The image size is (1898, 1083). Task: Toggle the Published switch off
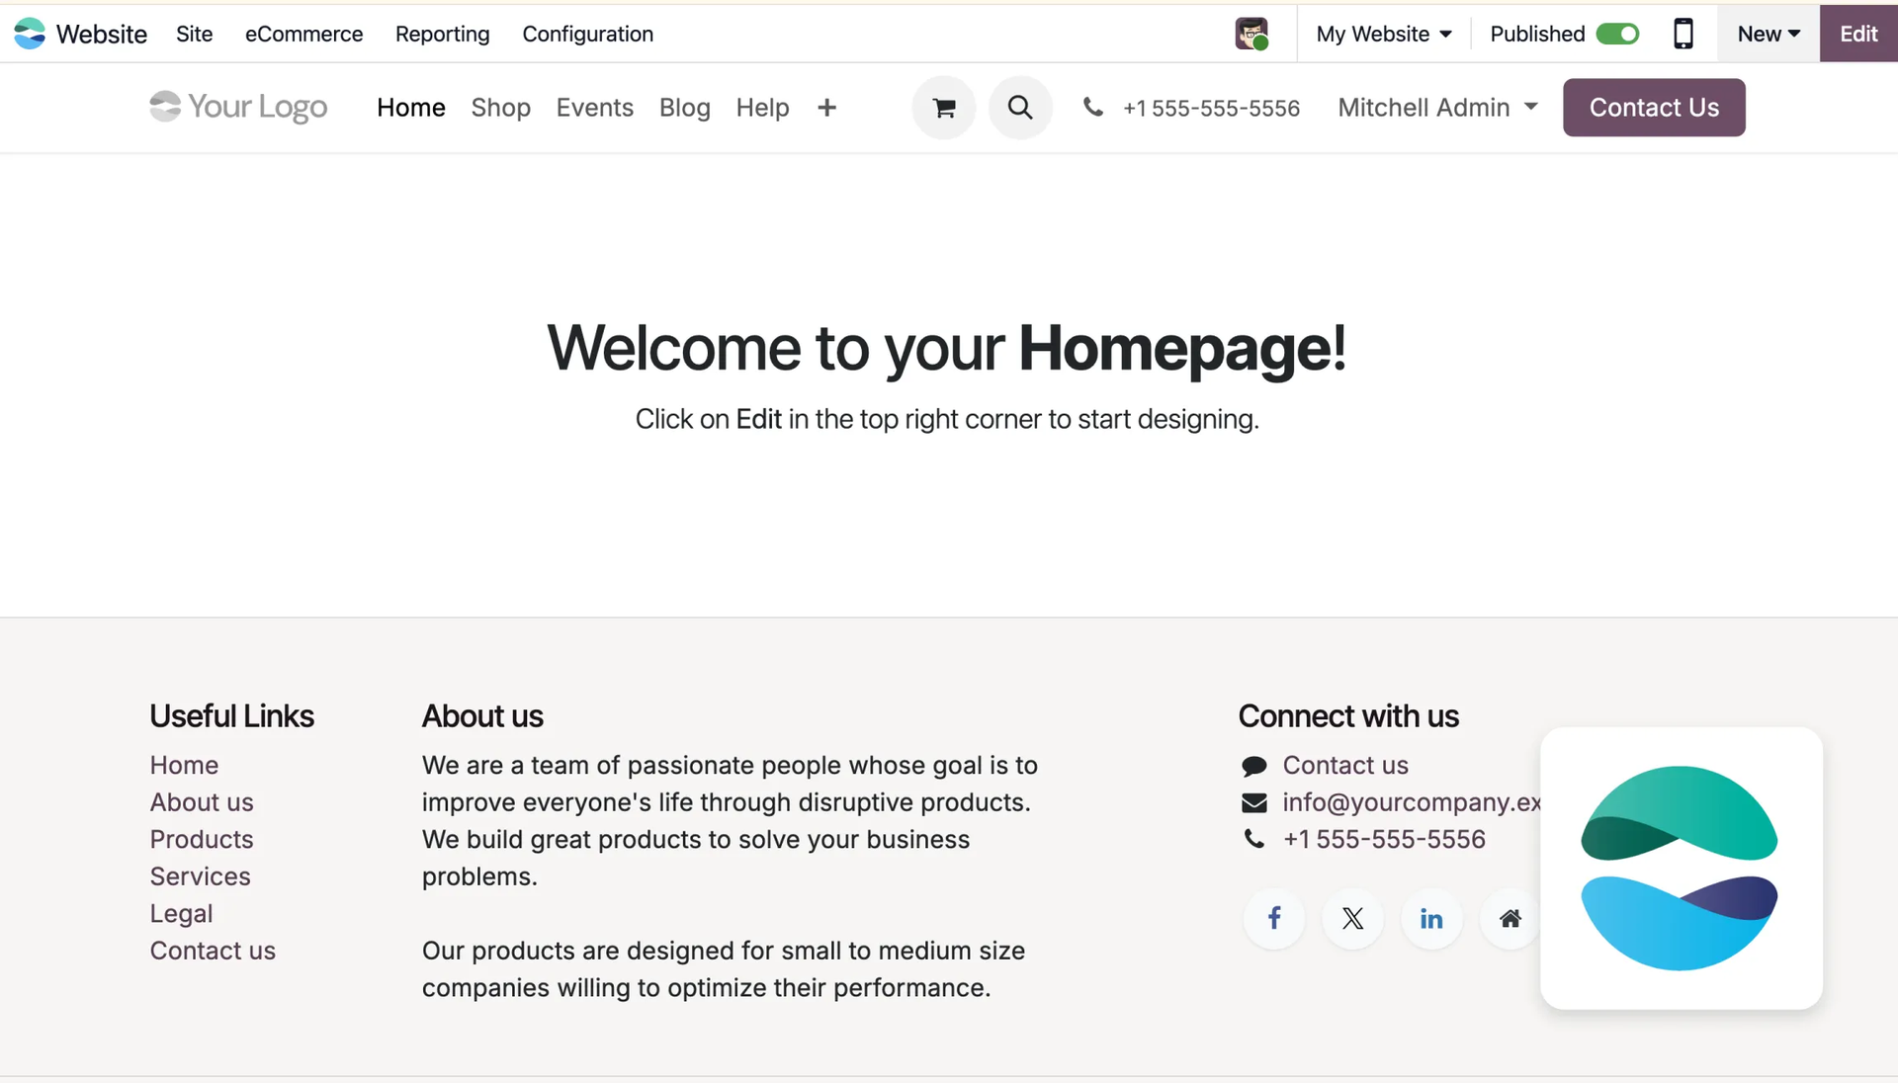tap(1617, 34)
